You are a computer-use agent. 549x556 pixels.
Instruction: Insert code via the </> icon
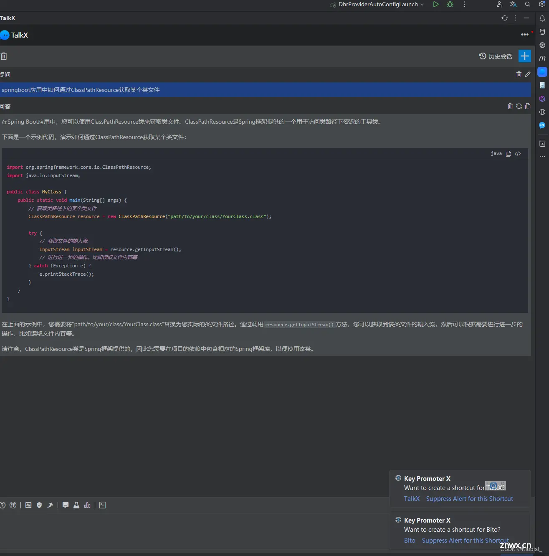click(x=518, y=154)
